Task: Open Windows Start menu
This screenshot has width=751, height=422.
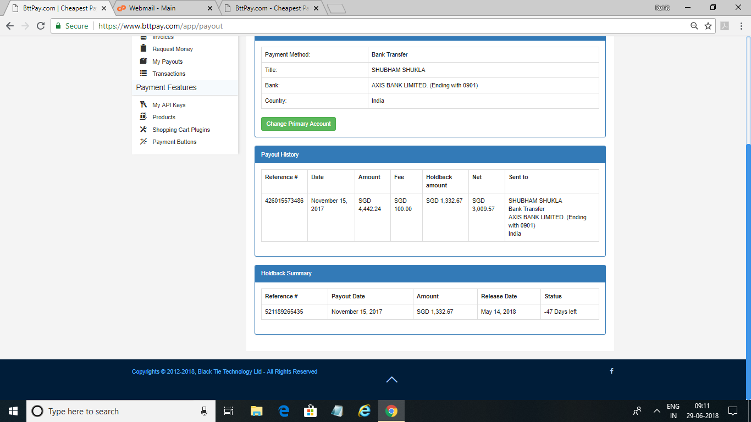Action: click(x=13, y=411)
